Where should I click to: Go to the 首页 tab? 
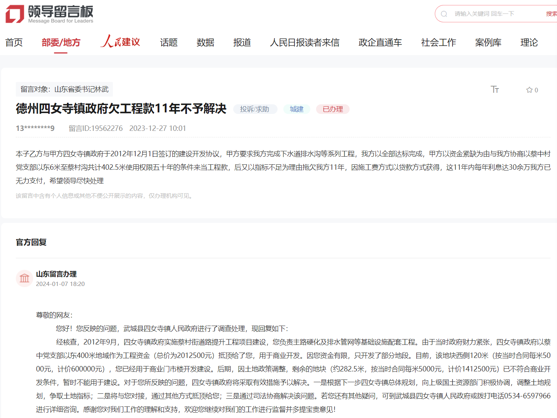click(x=14, y=42)
